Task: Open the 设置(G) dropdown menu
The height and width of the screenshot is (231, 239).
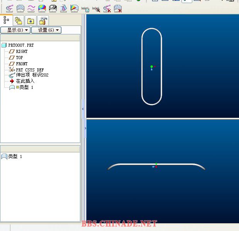Action: point(46,30)
